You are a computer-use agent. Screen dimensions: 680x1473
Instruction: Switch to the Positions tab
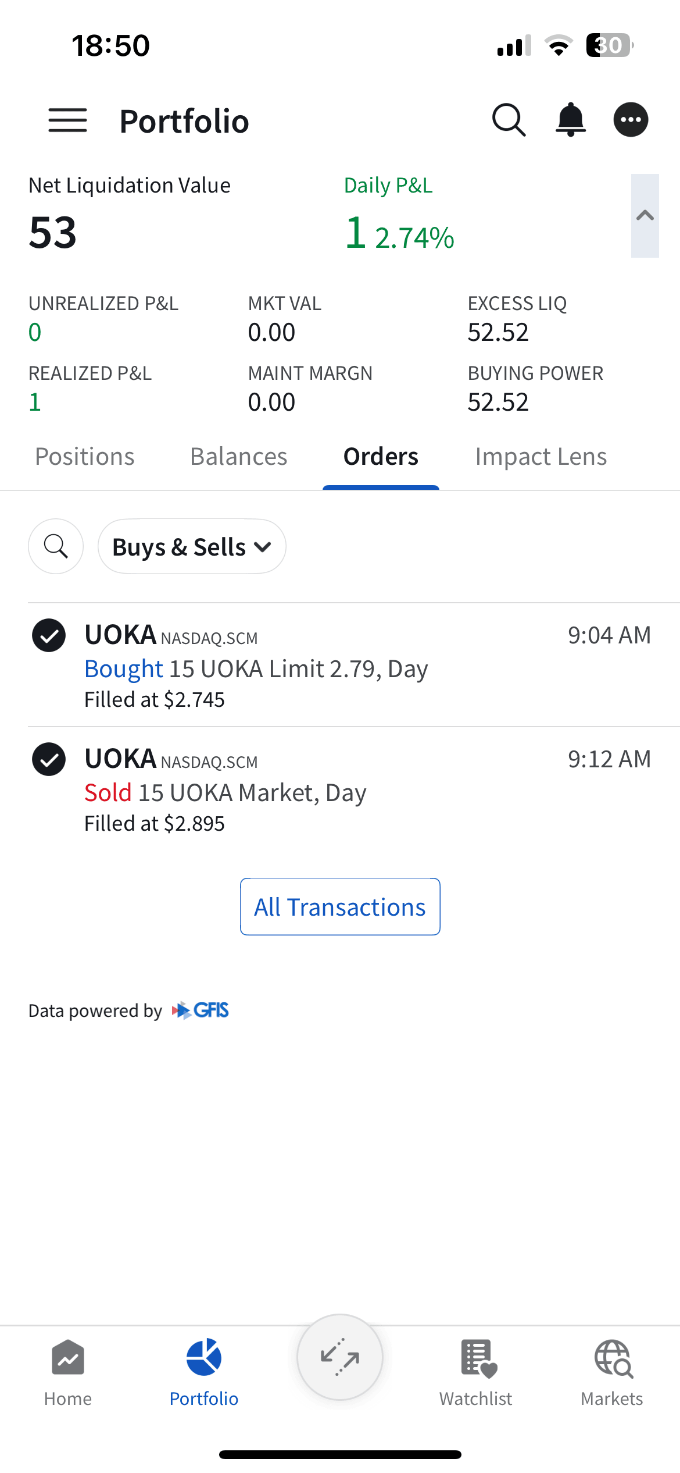(85, 457)
